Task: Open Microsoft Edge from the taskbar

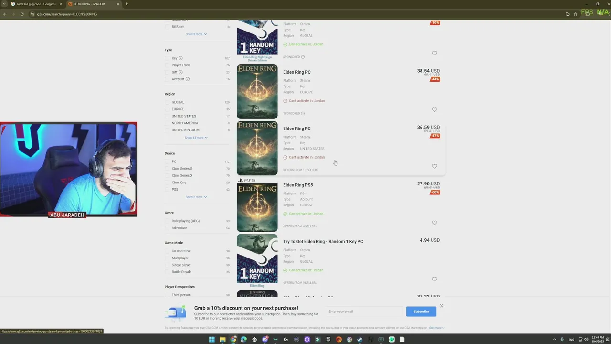Action: 243,340
